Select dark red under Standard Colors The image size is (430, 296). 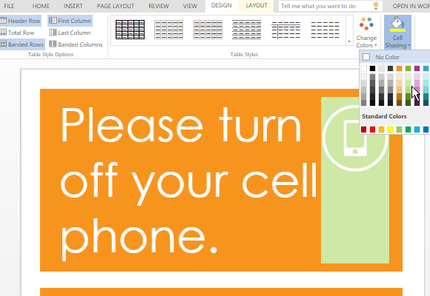[363, 129]
